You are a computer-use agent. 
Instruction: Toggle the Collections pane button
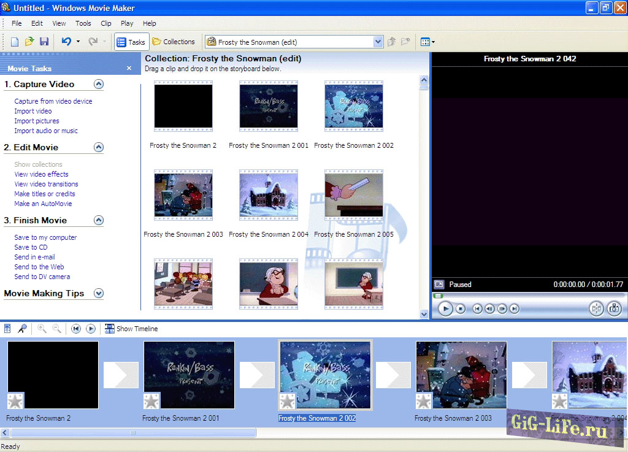(x=174, y=41)
